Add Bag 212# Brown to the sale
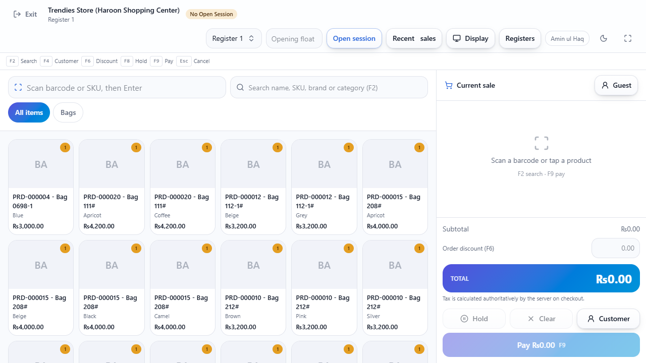646x363 pixels. pyautogui.click(x=253, y=288)
